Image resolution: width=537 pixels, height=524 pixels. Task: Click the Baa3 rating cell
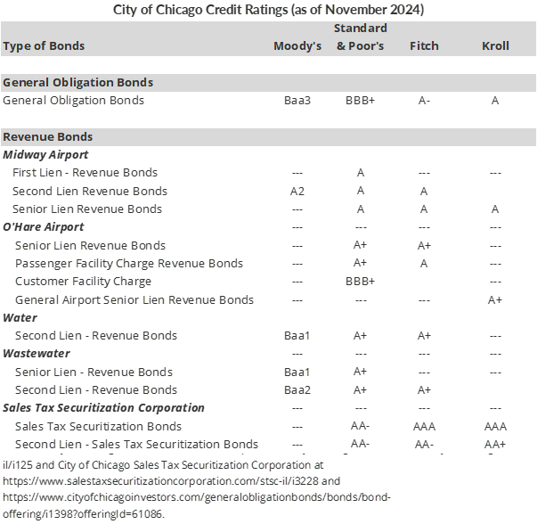pyautogui.click(x=297, y=101)
